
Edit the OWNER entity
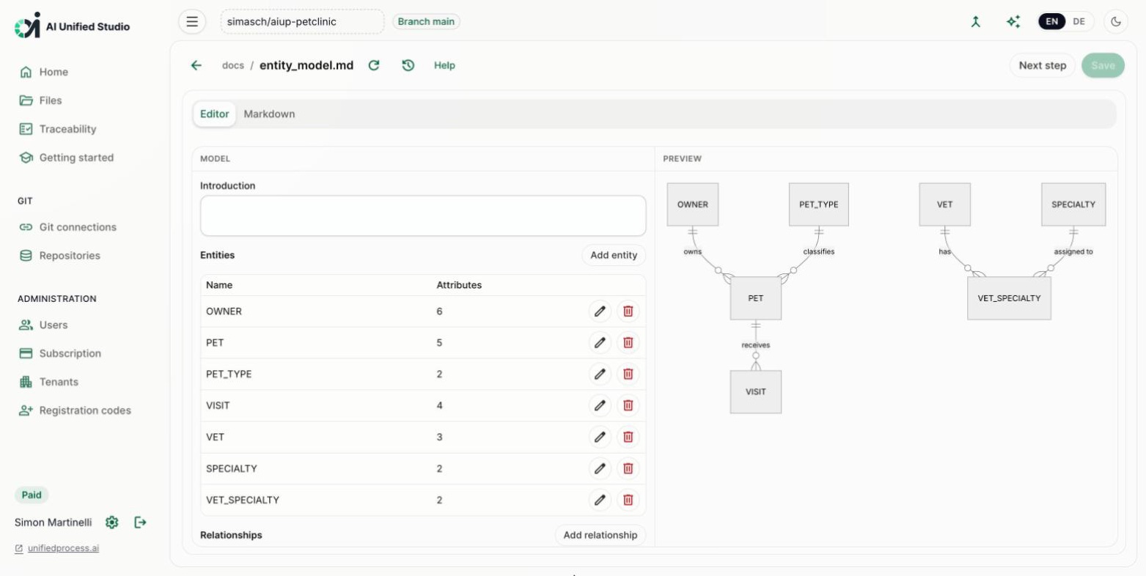[600, 311]
